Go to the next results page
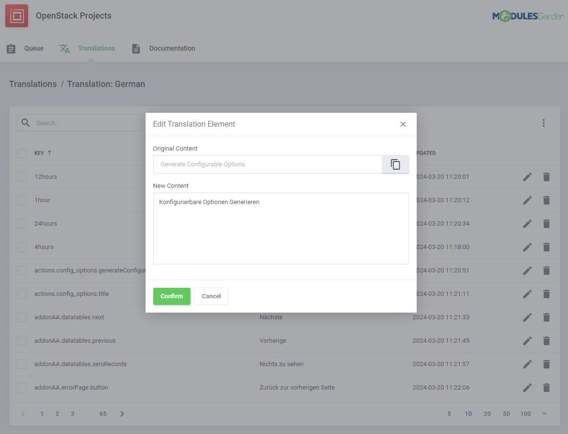The width and height of the screenshot is (568, 434). [122, 413]
